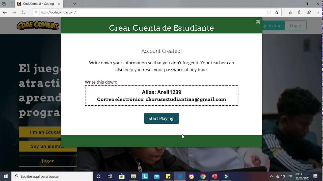Viewport: 323px width, 181px height.
Task: Click the add notes pen icon
Action: coord(300,12)
